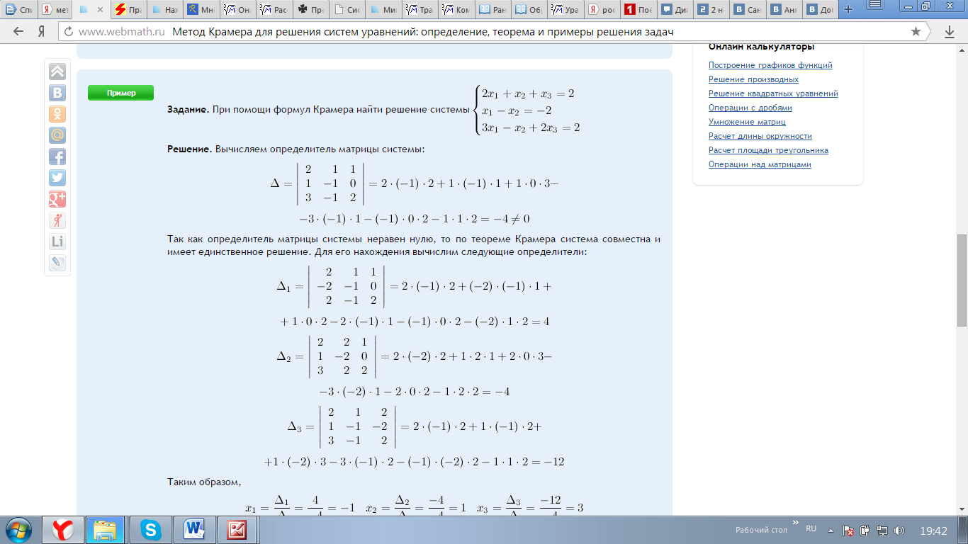Click the 19:42 clock in tray
Viewport: 968px width, 544px height.
pos(933,531)
